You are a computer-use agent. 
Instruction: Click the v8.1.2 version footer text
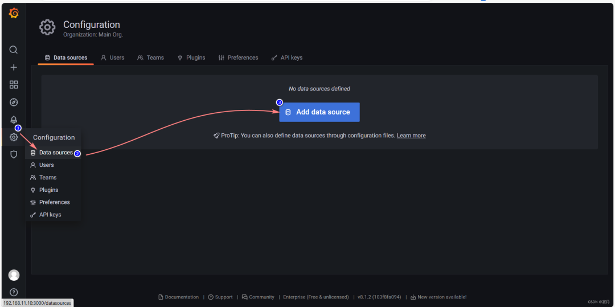tap(380, 297)
